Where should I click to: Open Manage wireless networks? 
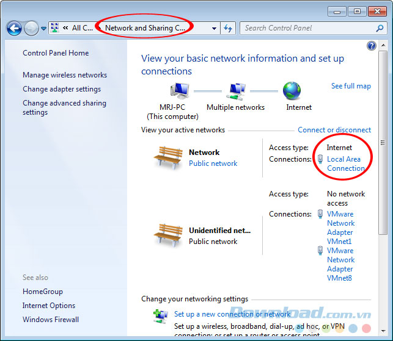pos(65,75)
